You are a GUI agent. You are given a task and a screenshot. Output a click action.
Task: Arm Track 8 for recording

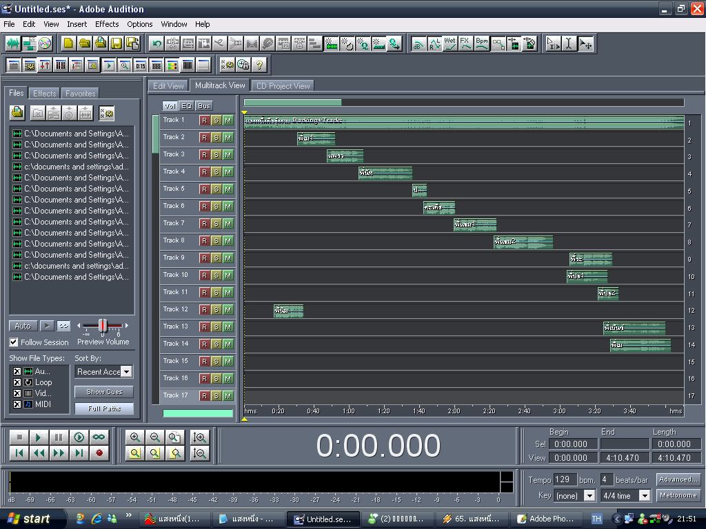(204, 241)
